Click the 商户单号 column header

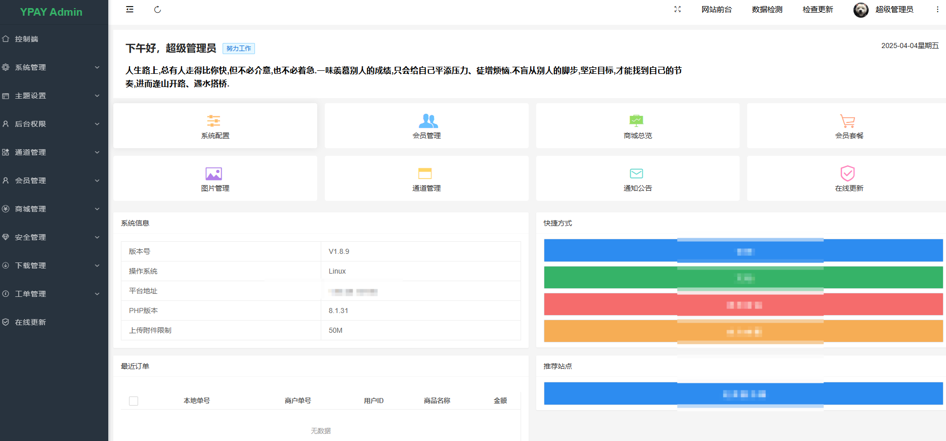coord(298,401)
